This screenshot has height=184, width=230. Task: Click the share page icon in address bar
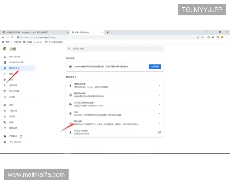(198, 38)
